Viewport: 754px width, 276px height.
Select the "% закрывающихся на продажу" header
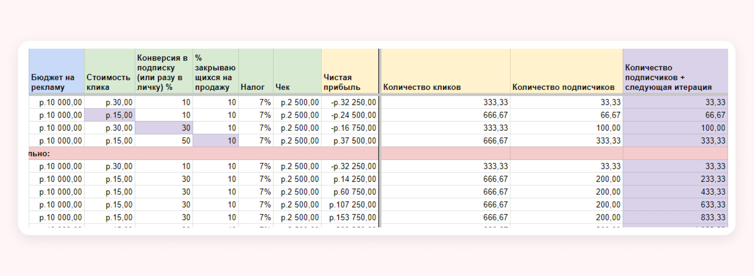215,71
